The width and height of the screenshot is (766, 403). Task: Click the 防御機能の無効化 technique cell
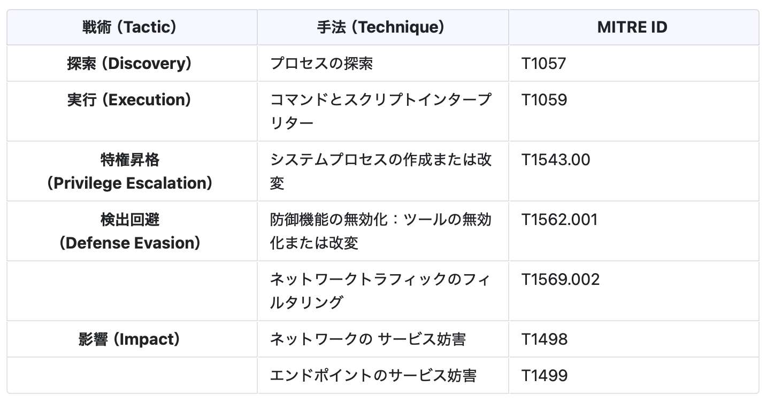pyautogui.click(x=380, y=231)
